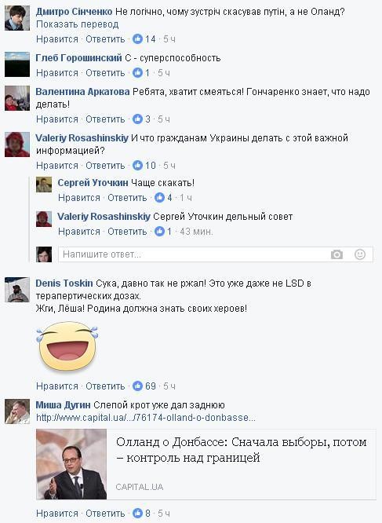Open the capital.ua link in Миша Дугин's comment
382x523 pixels.
(146, 418)
